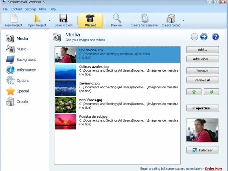Open the Make menu
The width and height of the screenshot is (228, 171).
coord(43,9)
